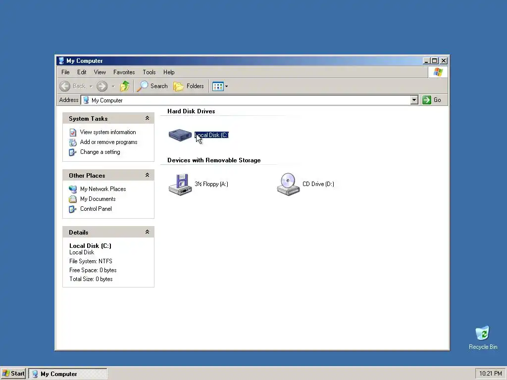This screenshot has height=380, width=507.
Task: Open the View menu
Action: pos(100,72)
